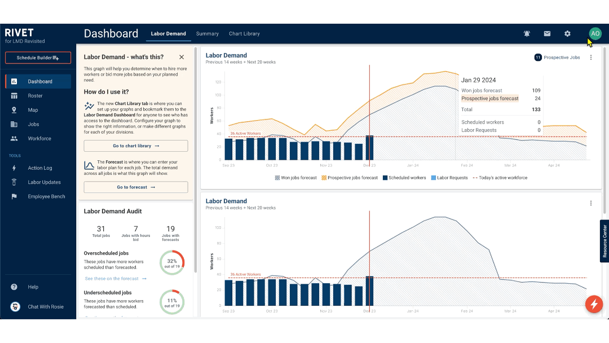Expand the Resource Center side tab
609x343 pixels.
(x=604, y=241)
